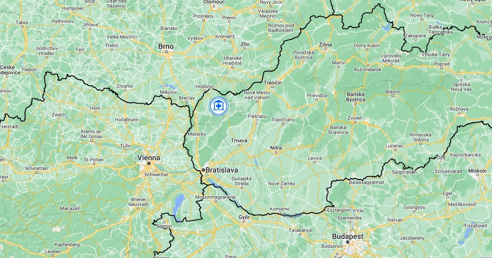The height and width of the screenshot is (258, 492).
Task: Select the Győr city label
Action: click(245, 217)
